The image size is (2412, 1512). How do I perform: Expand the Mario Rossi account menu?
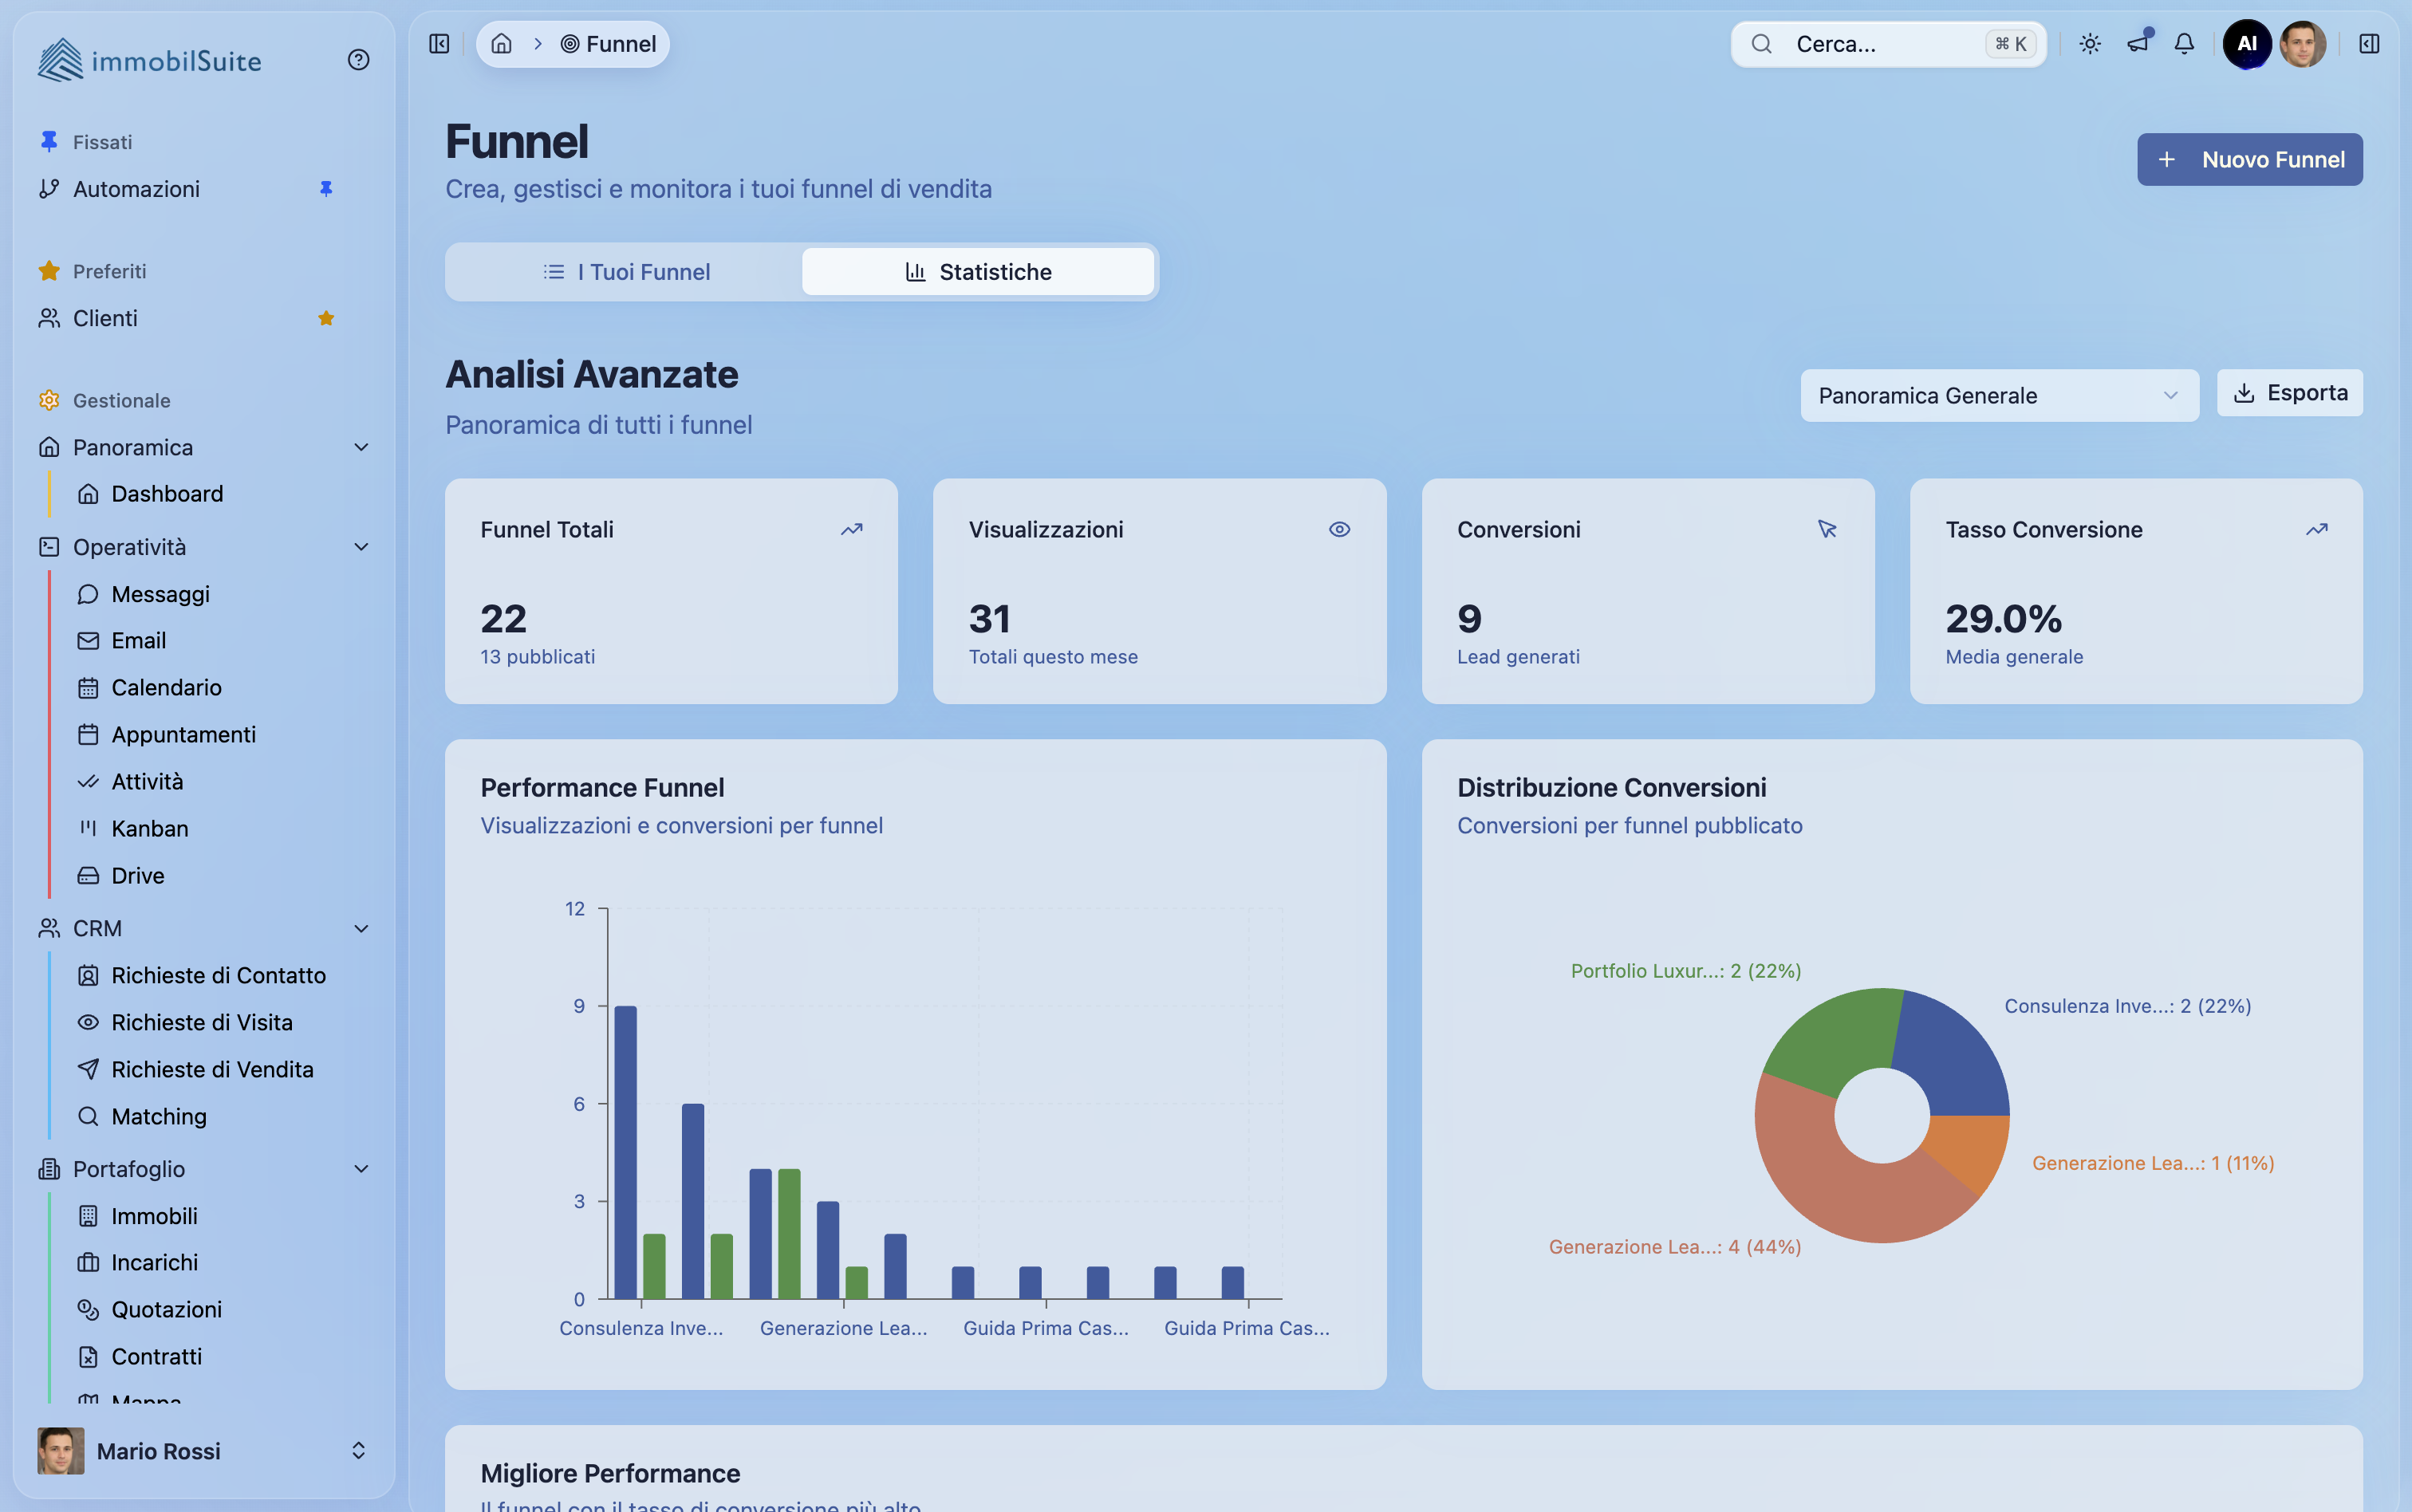359,1450
